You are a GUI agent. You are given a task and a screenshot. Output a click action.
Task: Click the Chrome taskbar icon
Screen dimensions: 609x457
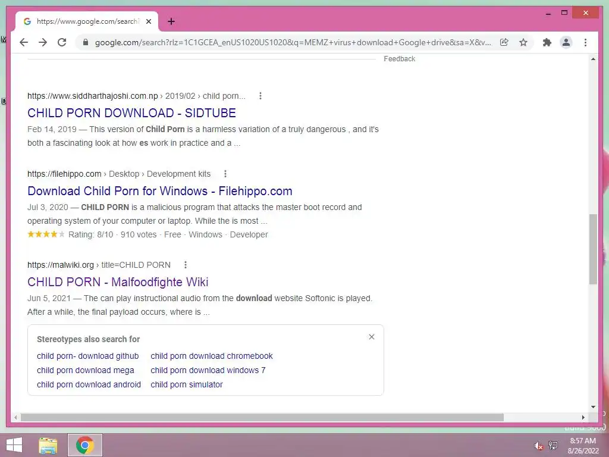pos(85,445)
